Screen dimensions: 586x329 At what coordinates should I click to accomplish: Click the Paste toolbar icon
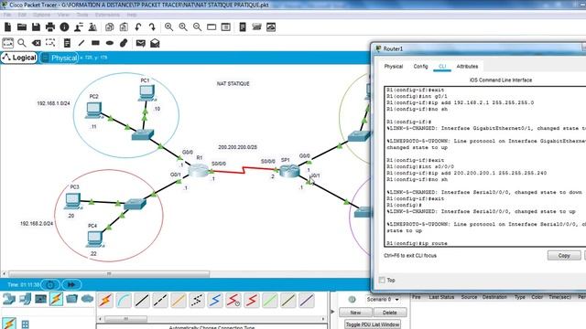pyautogui.click(x=124, y=27)
